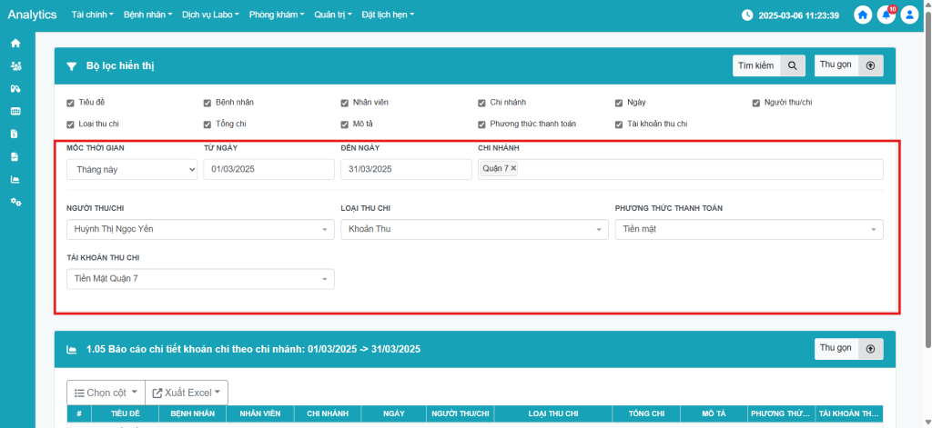Screen dimensions: 932x428
Task: Open the Mốc thời gian dropdown
Action: (132, 169)
